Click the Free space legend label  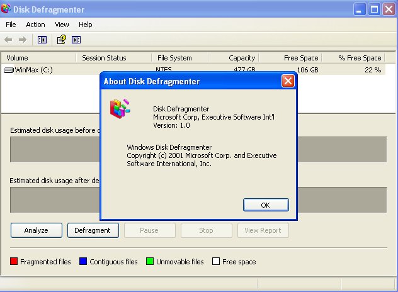point(239,262)
